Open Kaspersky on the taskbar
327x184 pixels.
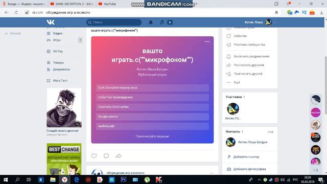coord(159,179)
